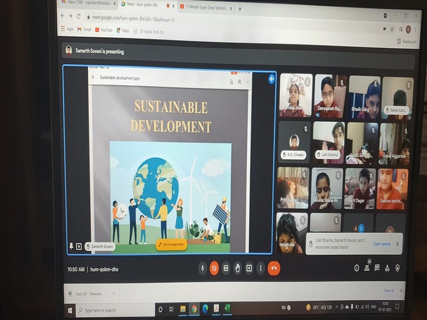Click Show all downloads
This screenshot has width=427, height=320.
[389, 290]
